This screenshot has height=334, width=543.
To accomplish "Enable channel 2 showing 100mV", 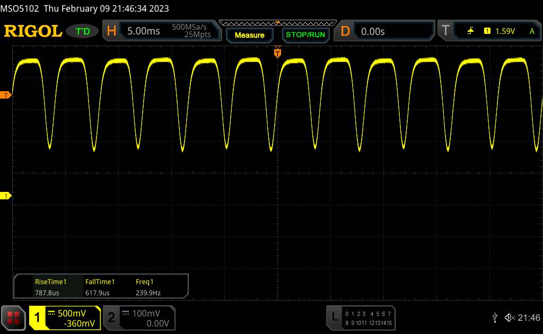I will (x=138, y=318).
